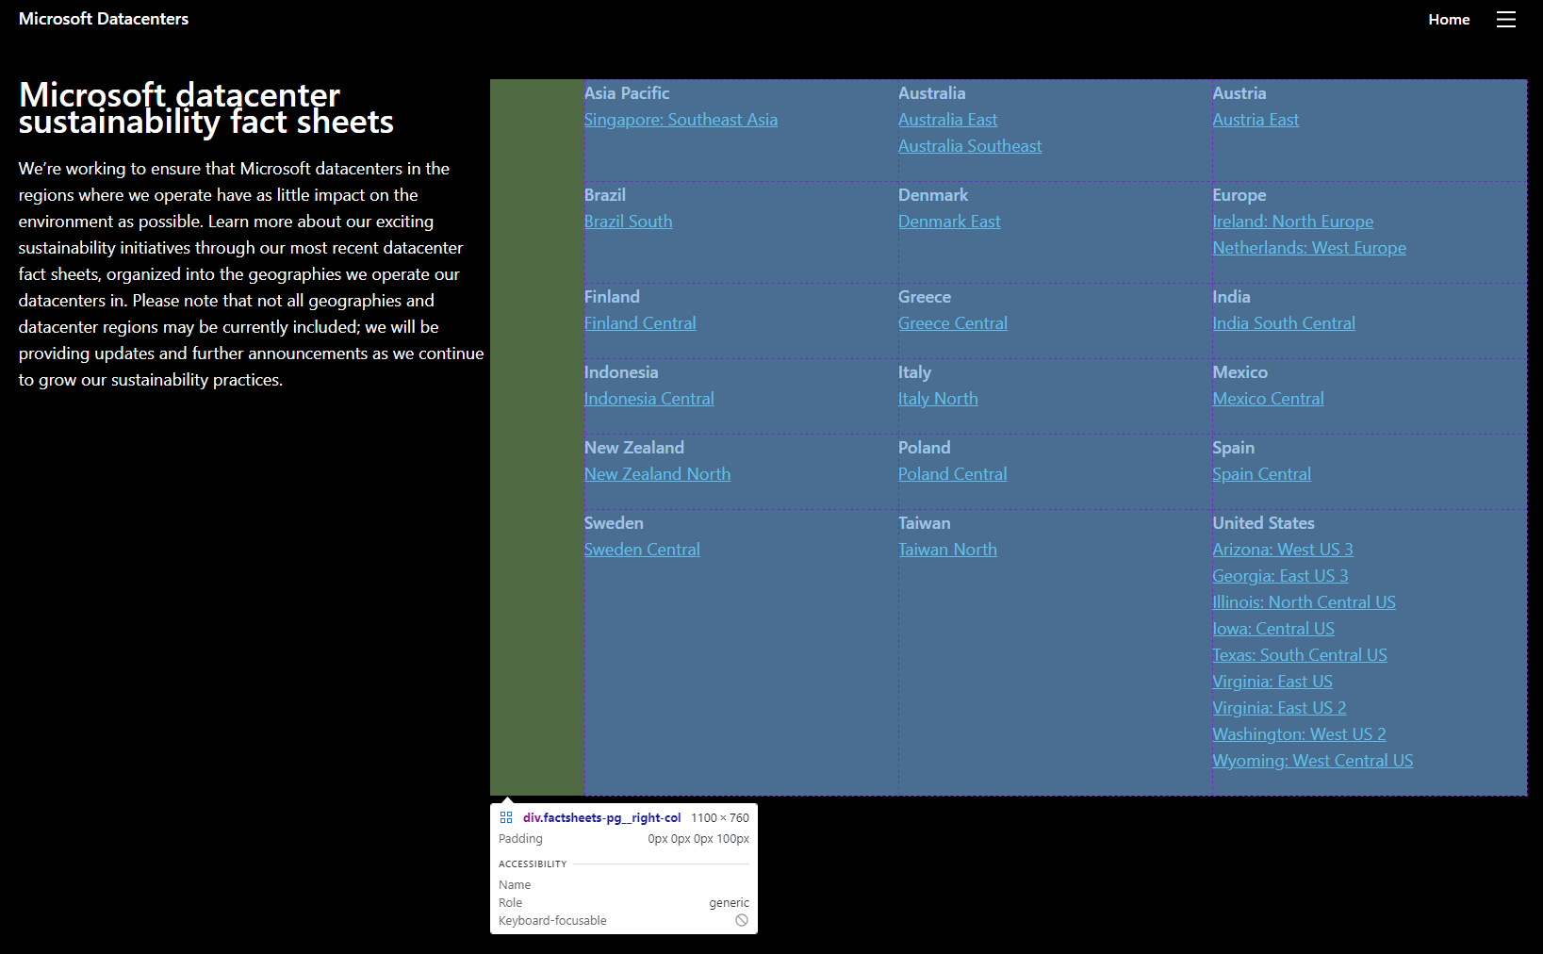Open Washington: West US 2 link

point(1299,734)
